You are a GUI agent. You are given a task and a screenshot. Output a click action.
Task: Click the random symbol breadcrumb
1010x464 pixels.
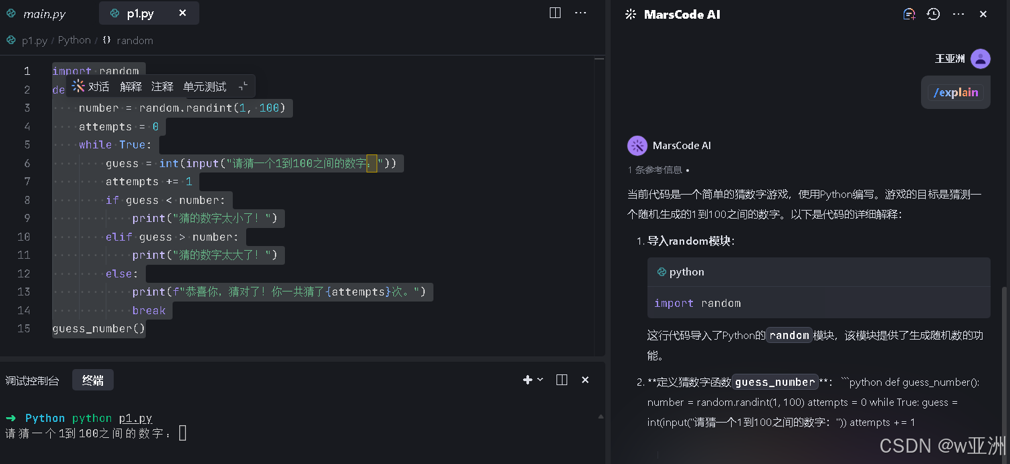pos(134,40)
